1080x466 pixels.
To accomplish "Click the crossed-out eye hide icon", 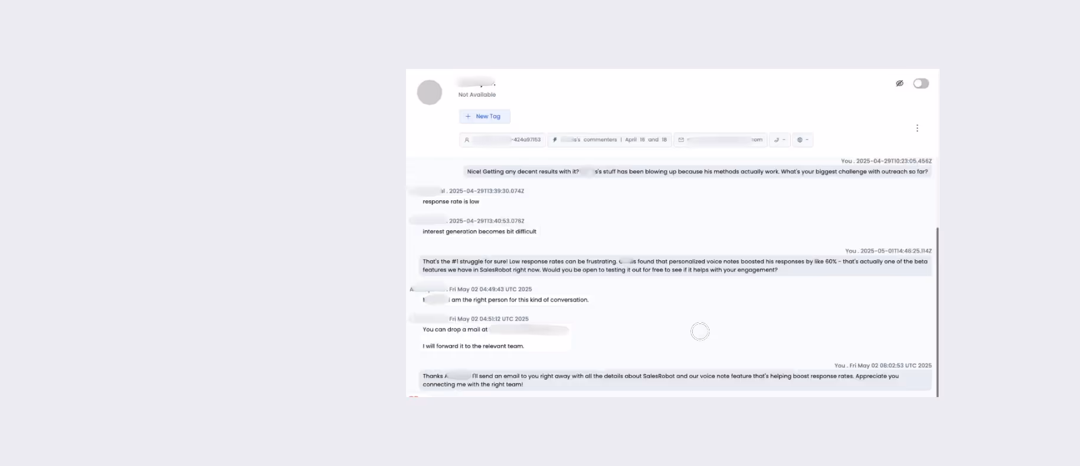I will click(899, 84).
